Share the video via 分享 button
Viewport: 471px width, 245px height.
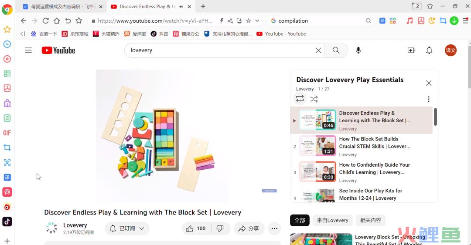(249, 228)
